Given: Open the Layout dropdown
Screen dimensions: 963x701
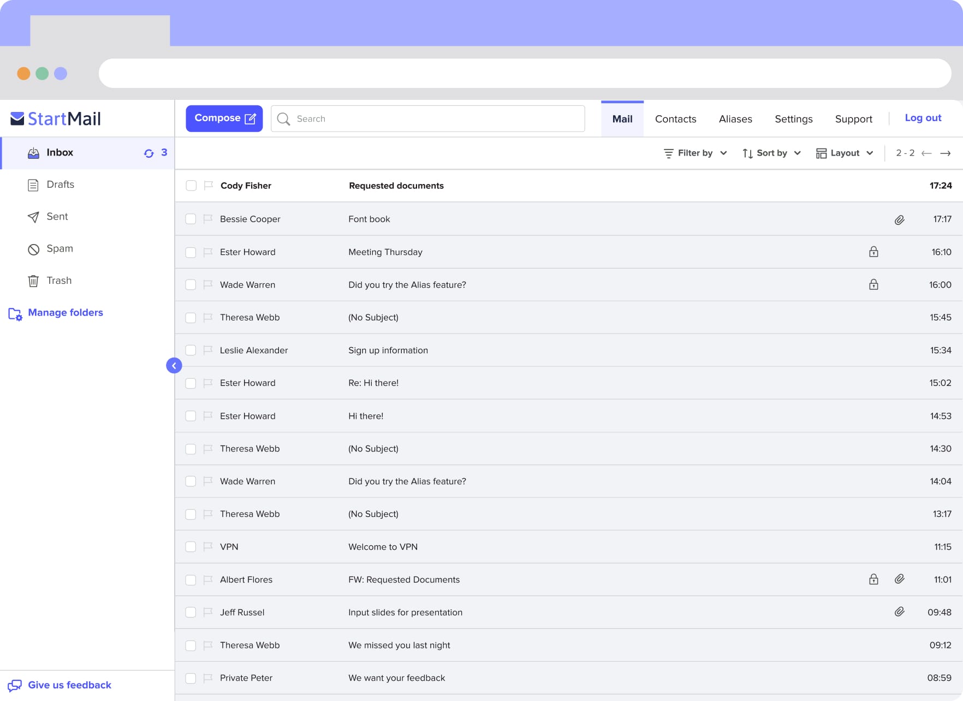Looking at the screenshot, I should [845, 153].
